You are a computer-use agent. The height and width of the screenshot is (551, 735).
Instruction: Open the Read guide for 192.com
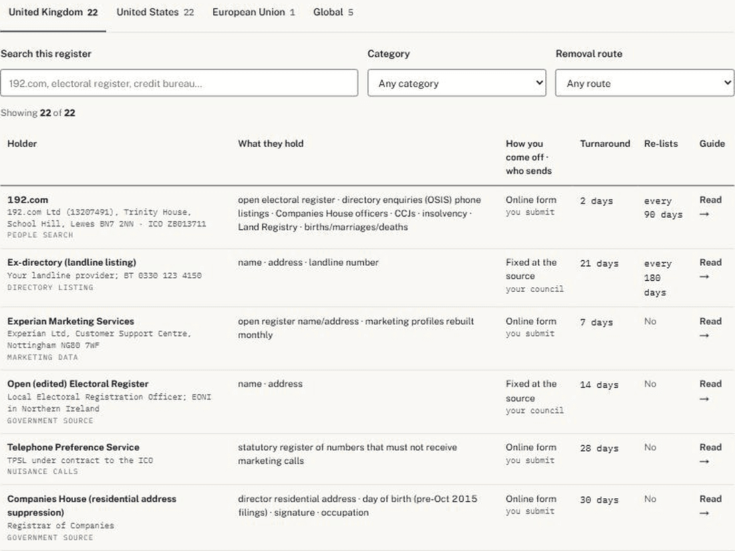710,206
